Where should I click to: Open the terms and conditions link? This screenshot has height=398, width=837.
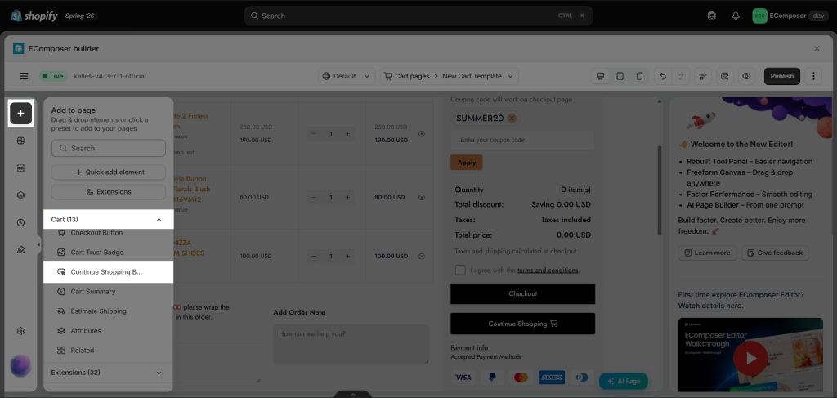pos(548,271)
